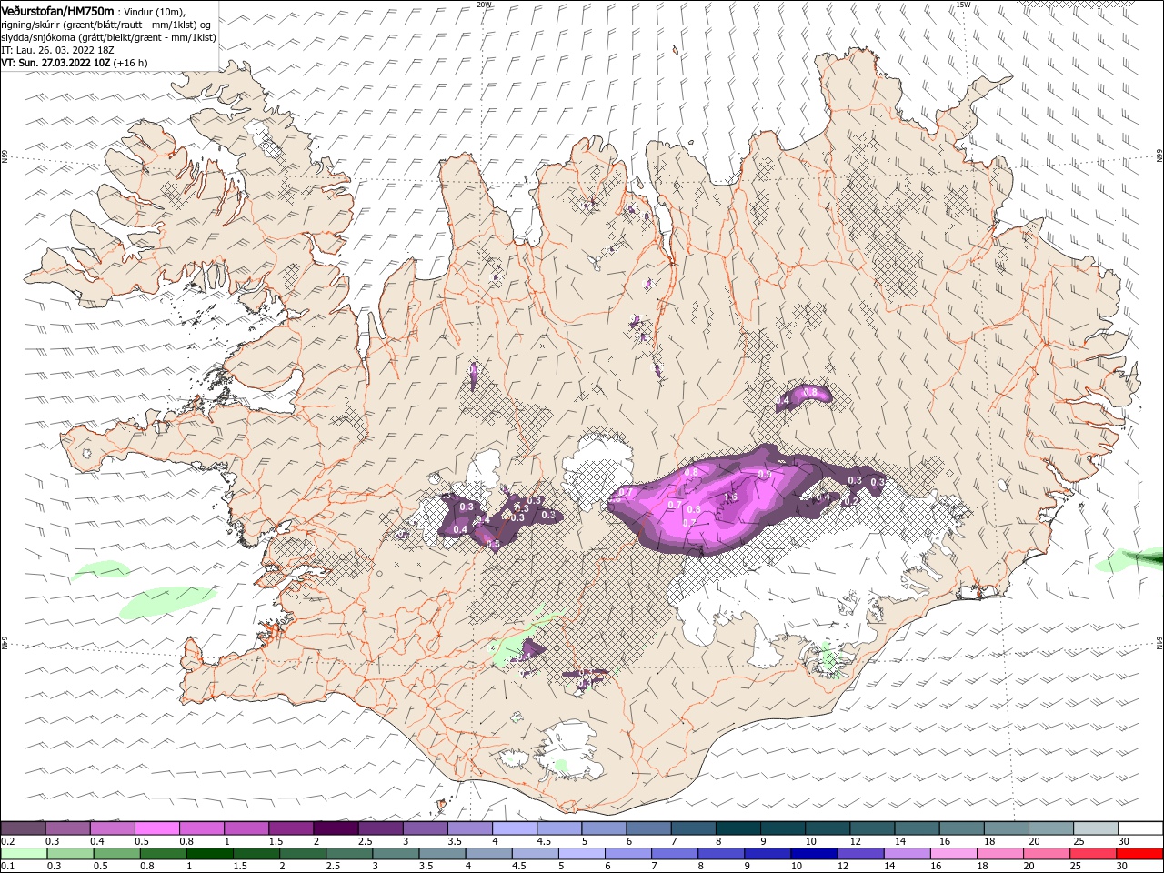Click the lavender top-row swatch between 4 and 4.5
The image size is (1164, 873).
click(515, 828)
